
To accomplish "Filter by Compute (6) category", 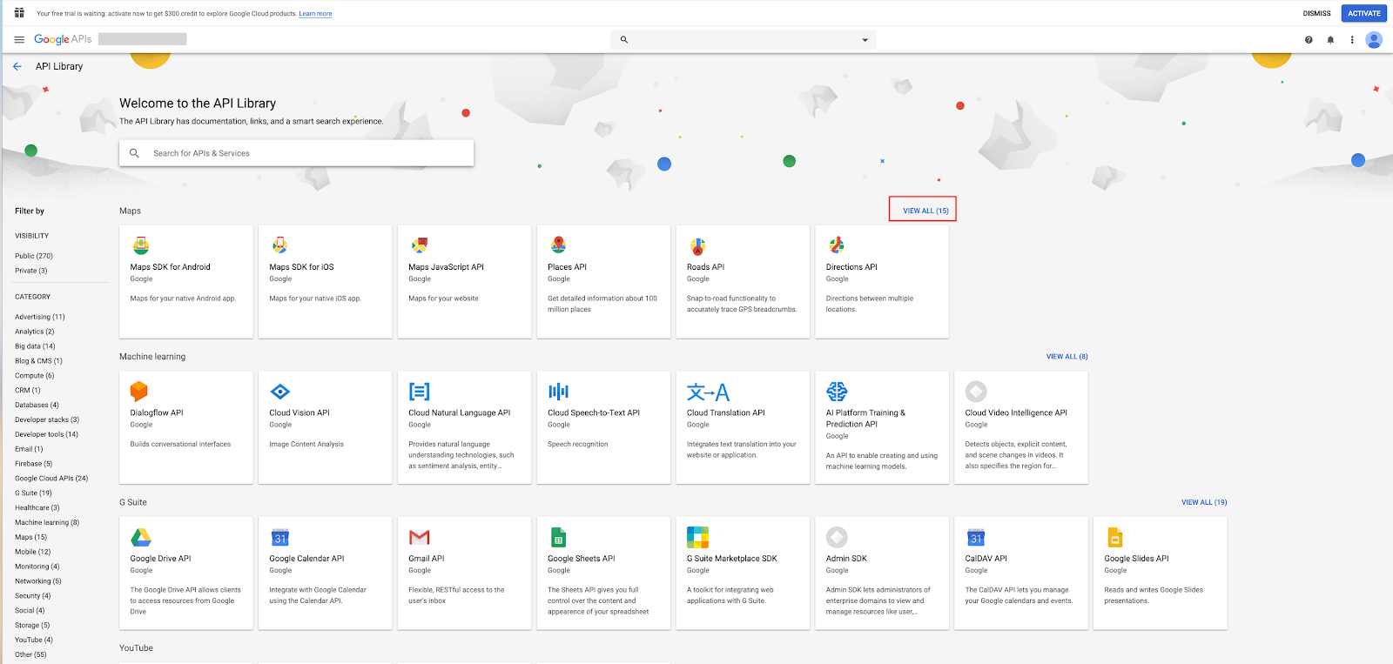I will point(35,376).
